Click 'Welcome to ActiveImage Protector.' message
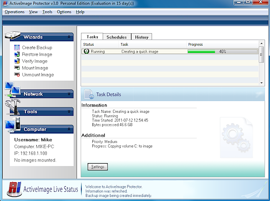The height and width of the screenshot is (201, 270). click(x=114, y=187)
